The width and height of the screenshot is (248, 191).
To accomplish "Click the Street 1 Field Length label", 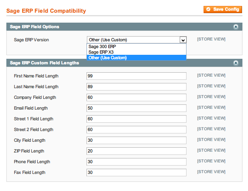I will coord(34,119).
